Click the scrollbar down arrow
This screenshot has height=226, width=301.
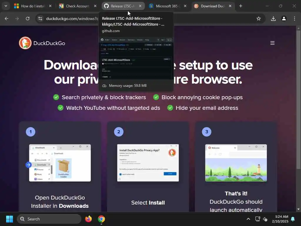point(298,209)
